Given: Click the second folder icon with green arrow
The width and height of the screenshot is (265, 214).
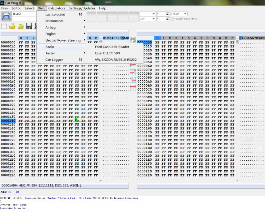Looking at the screenshot, I should (21, 27).
